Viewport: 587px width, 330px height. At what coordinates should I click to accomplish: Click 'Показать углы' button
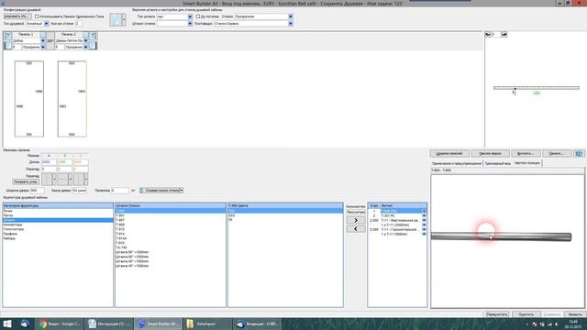[x=26, y=181]
